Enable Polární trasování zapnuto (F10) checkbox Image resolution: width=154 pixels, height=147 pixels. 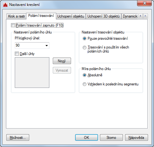pos(13,25)
